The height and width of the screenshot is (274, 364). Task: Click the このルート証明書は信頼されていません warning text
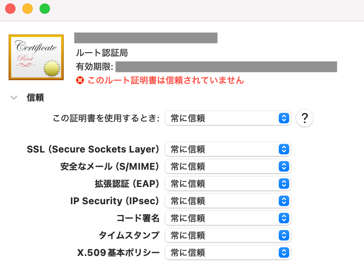166,80
